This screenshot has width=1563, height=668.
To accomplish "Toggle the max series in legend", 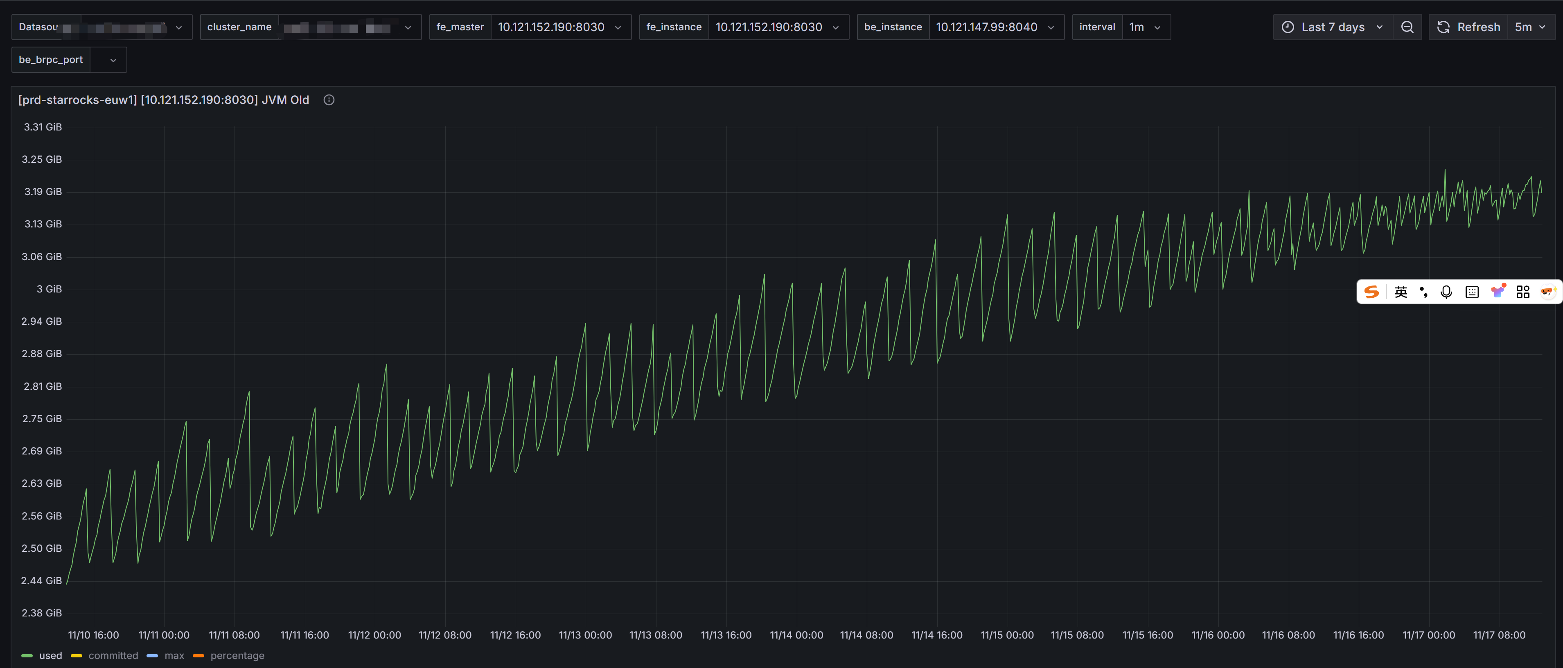I will click(174, 656).
